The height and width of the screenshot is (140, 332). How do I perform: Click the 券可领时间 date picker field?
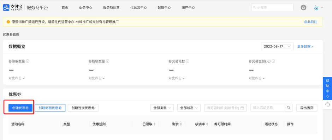[225, 108]
